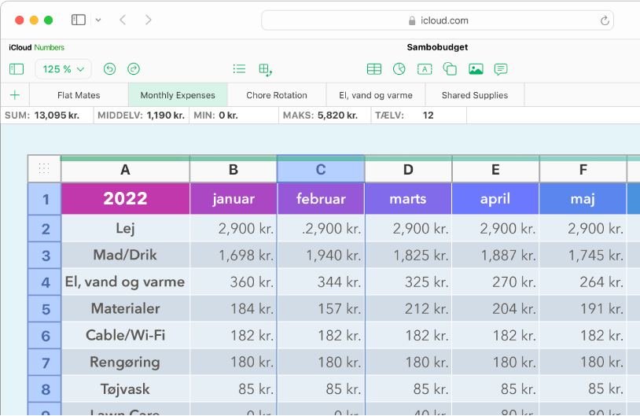Add a new sheet with plus button
Viewport: 640px width, 416px height.
pyautogui.click(x=14, y=95)
